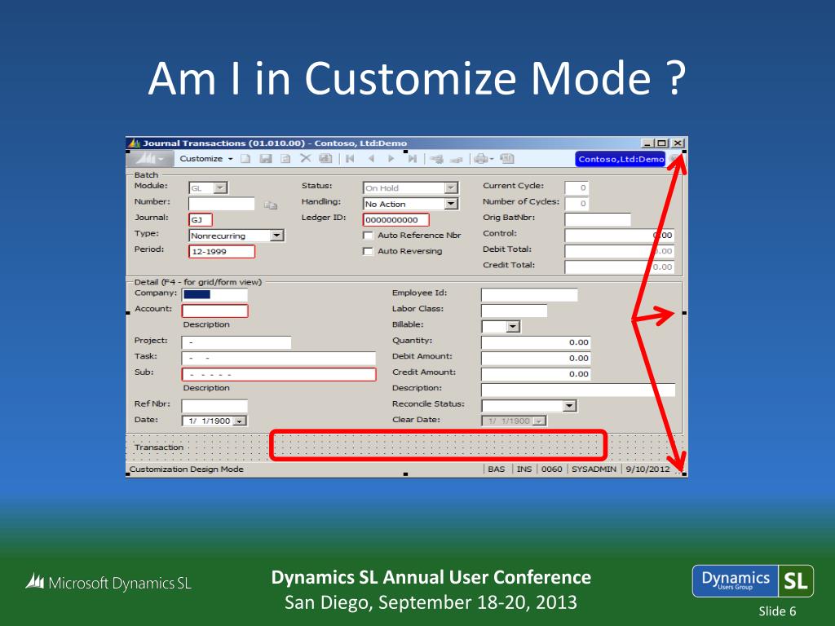Expand the Reconcile Status dropdown
Screen dimensions: 835x626
pos(570,406)
